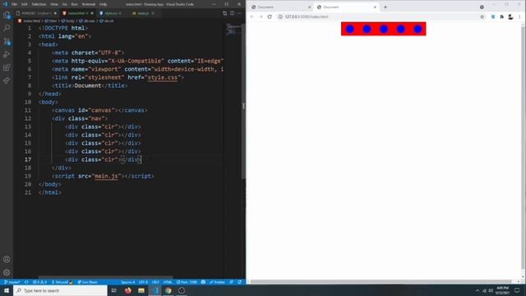
Task: Split the editor to the right
Action: tap(232, 13)
